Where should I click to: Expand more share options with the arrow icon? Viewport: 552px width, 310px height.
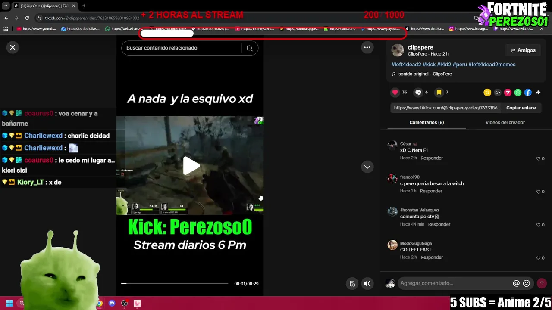coord(538,93)
